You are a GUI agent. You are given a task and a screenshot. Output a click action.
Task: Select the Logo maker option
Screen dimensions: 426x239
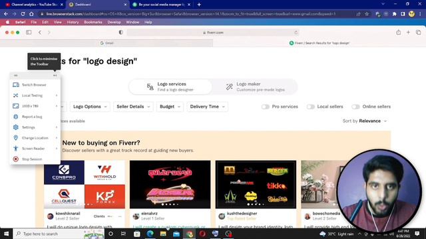click(x=256, y=87)
